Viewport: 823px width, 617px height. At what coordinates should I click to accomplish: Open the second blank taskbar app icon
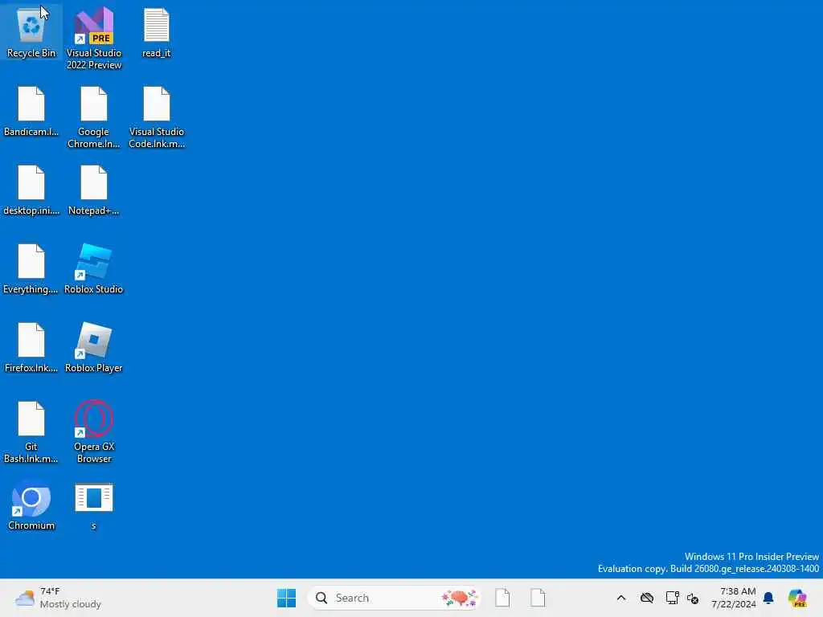pos(538,598)
